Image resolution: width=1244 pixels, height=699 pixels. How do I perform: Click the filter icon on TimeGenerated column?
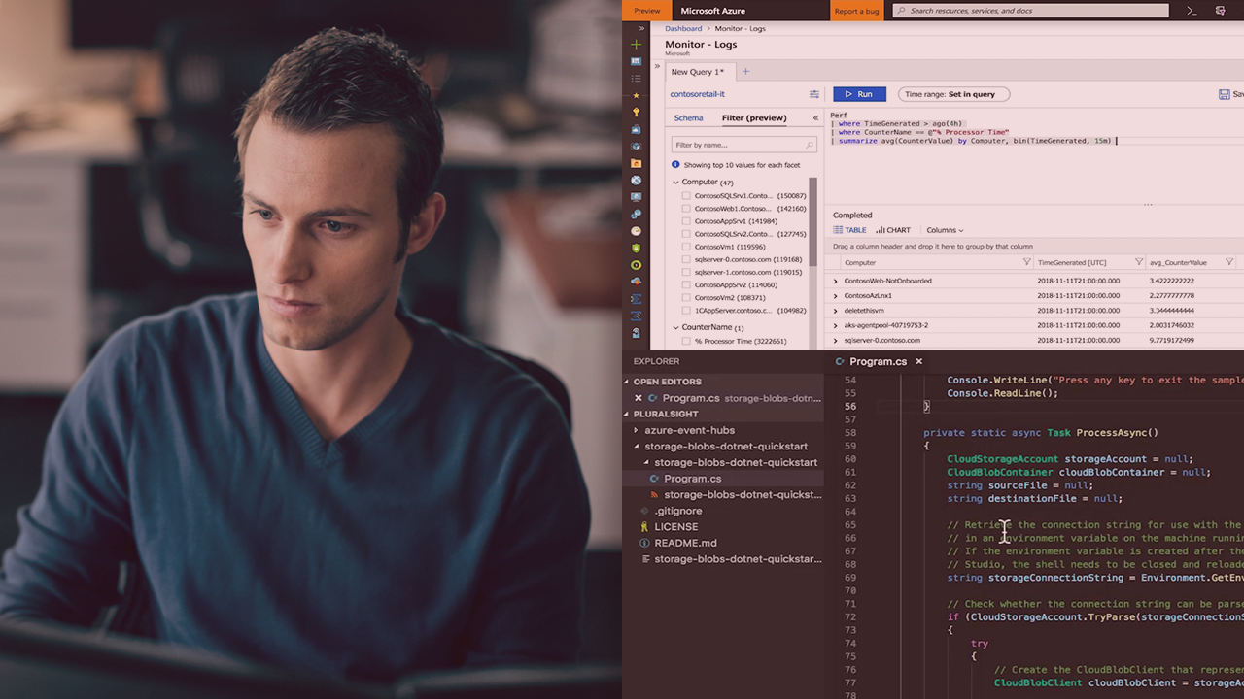[1139, 262]
